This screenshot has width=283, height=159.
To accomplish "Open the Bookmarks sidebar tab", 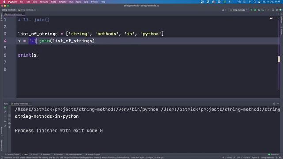I will (1, 145).
